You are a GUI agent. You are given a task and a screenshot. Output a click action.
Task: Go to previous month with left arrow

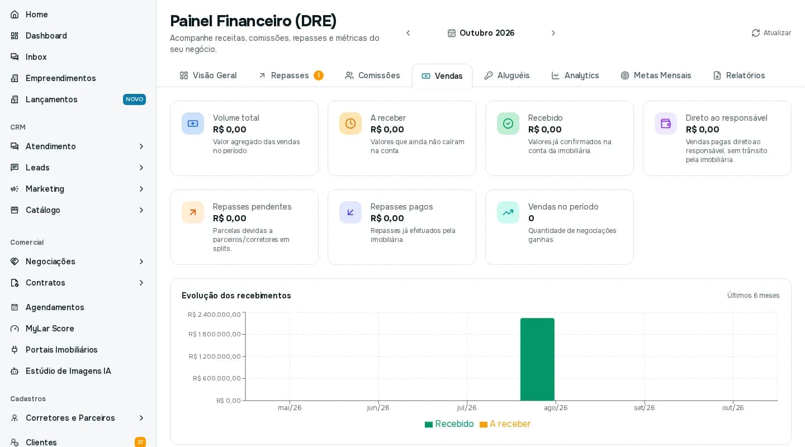(x=408, y=33)
